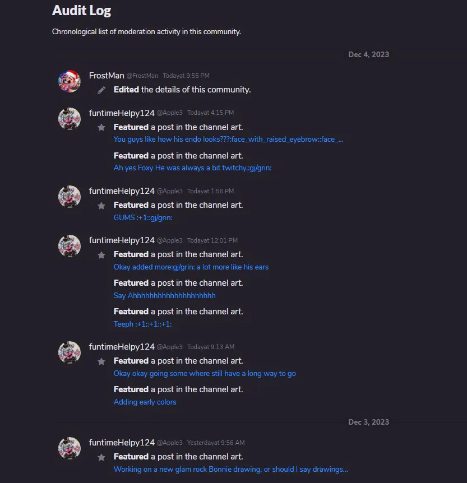Click FrostMan's Santa hat avatar
Viewport: 467px width, 483px height.
(x=70, y=81)
